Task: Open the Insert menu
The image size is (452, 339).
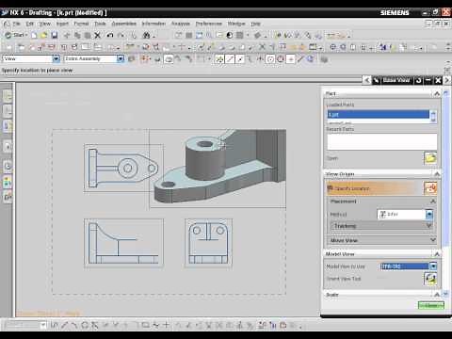Action: pos(62,24)
